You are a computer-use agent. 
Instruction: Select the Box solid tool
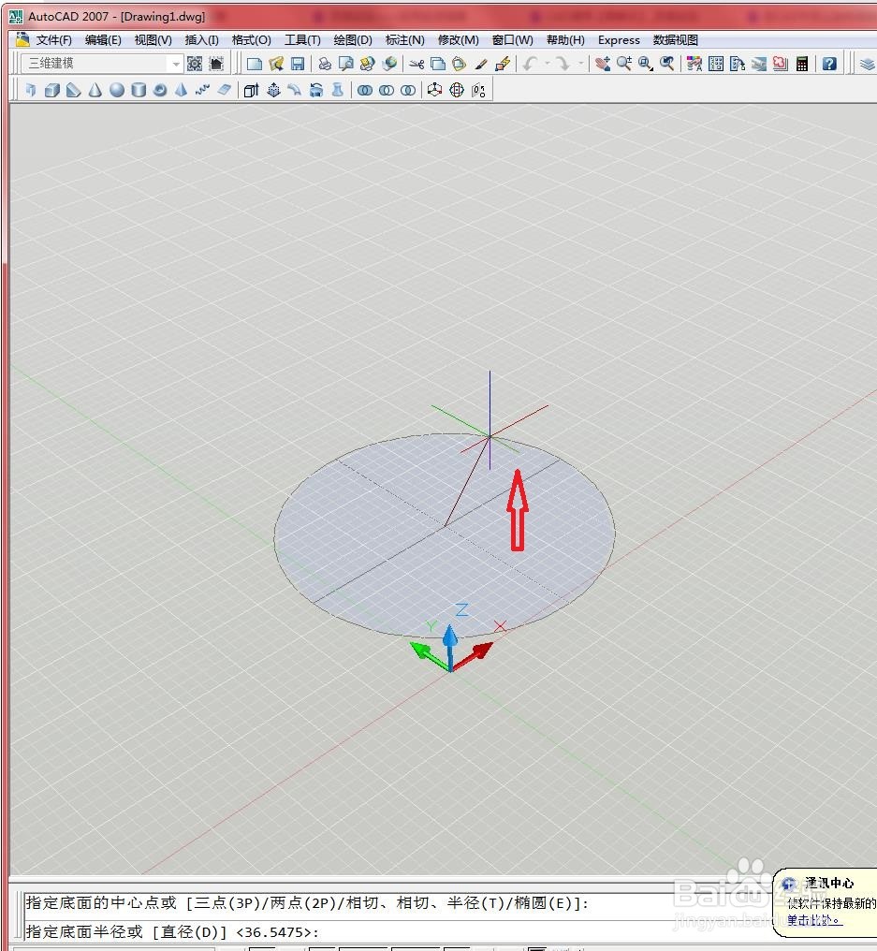(52, 91)
